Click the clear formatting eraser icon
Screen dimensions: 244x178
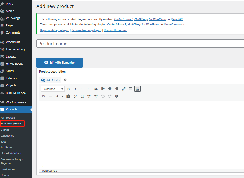[x=75, y=96]
